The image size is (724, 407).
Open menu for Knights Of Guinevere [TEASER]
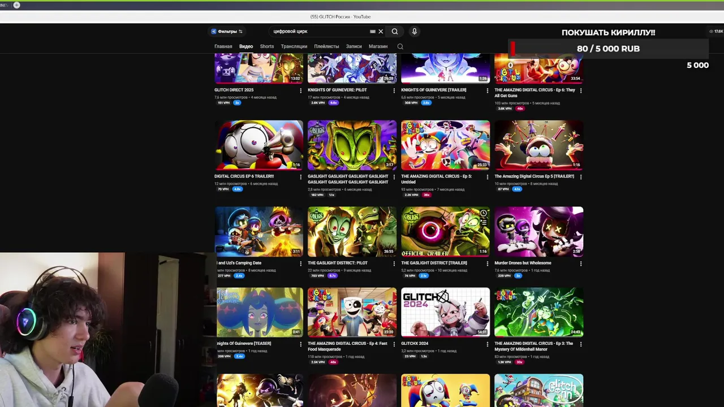click(x=300, y=344)
